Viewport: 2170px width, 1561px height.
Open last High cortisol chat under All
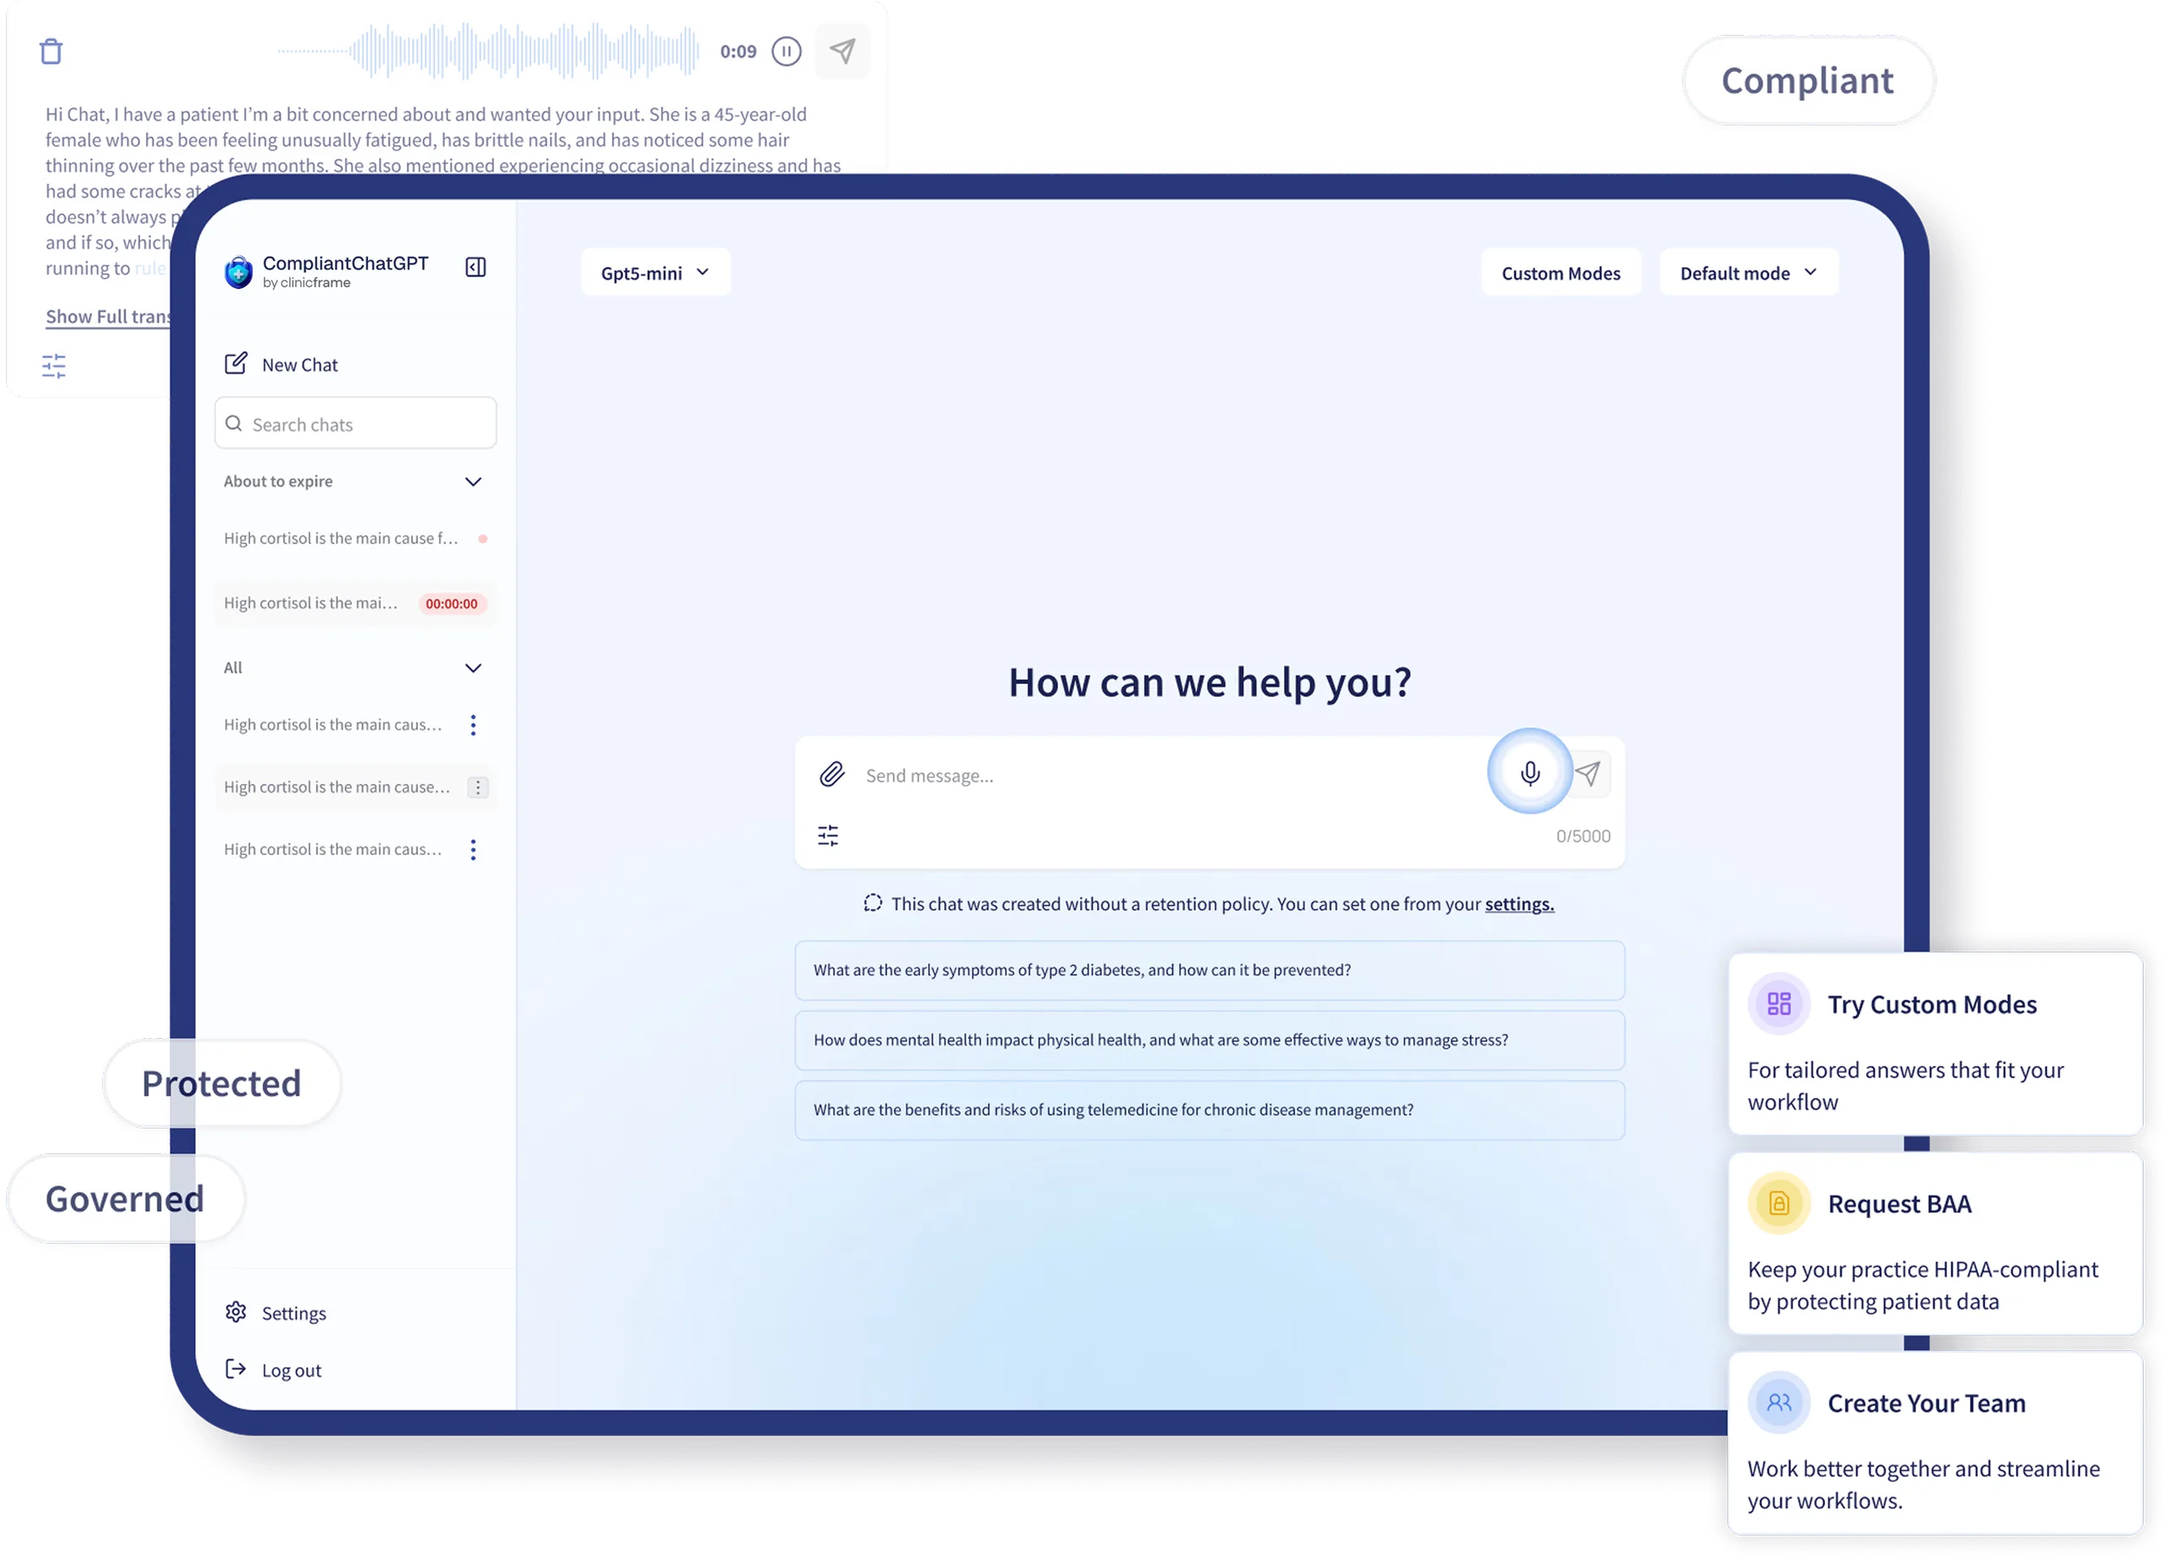tap(333, 849)
